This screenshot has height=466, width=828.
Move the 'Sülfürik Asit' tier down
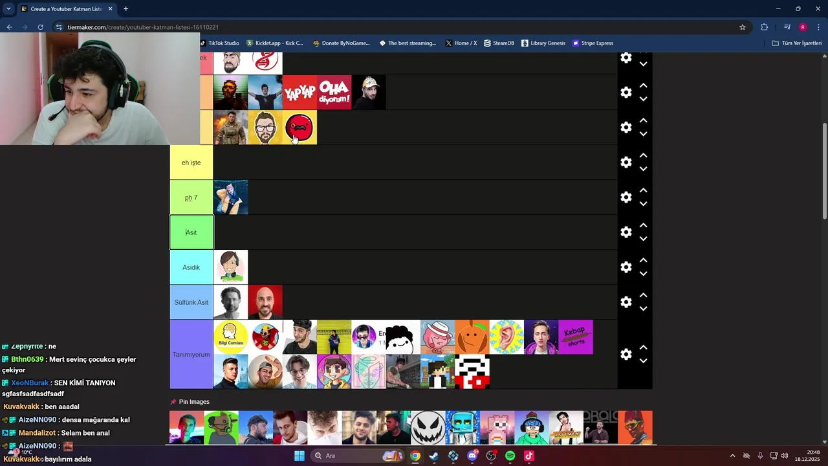pyautogui.click(x=643, y=309)
